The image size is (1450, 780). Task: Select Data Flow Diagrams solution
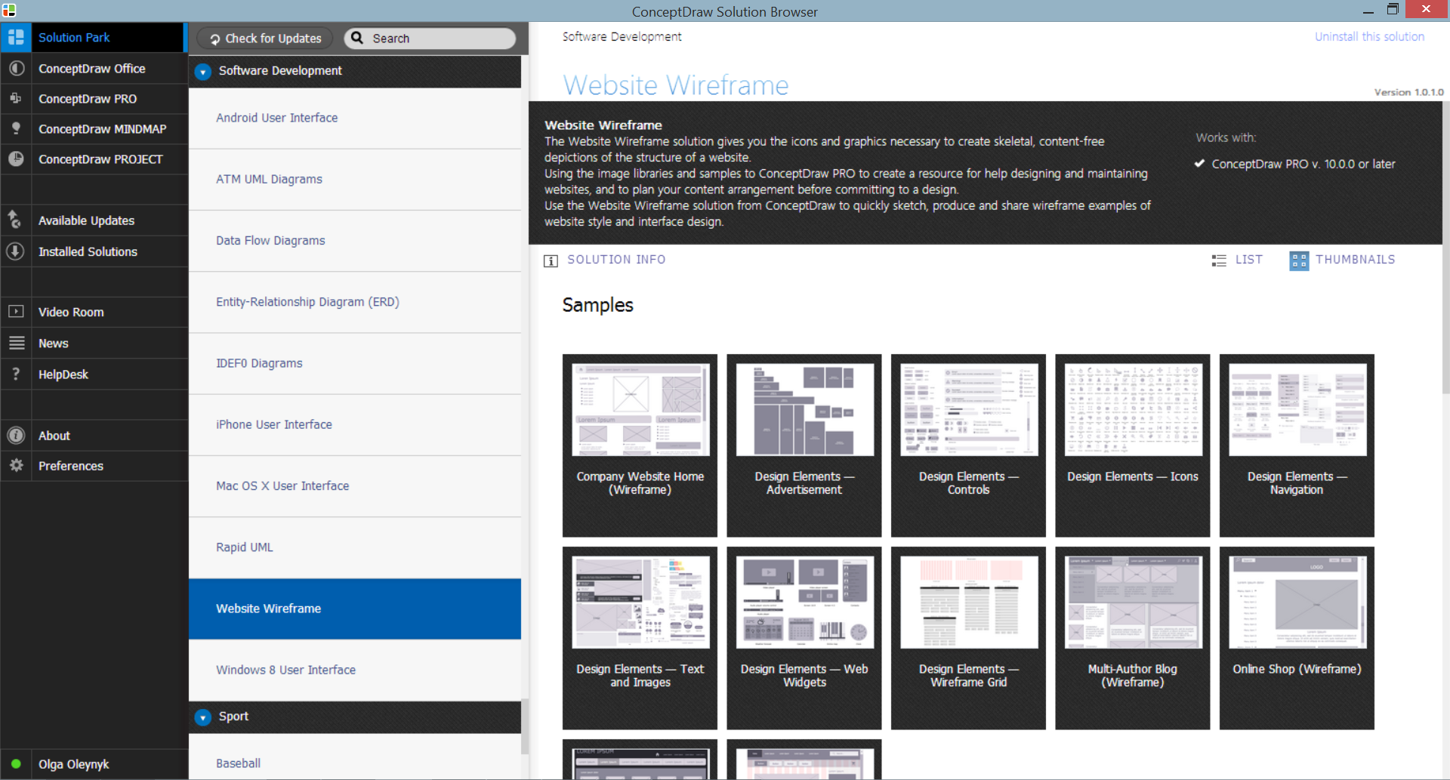pos(355,240)
